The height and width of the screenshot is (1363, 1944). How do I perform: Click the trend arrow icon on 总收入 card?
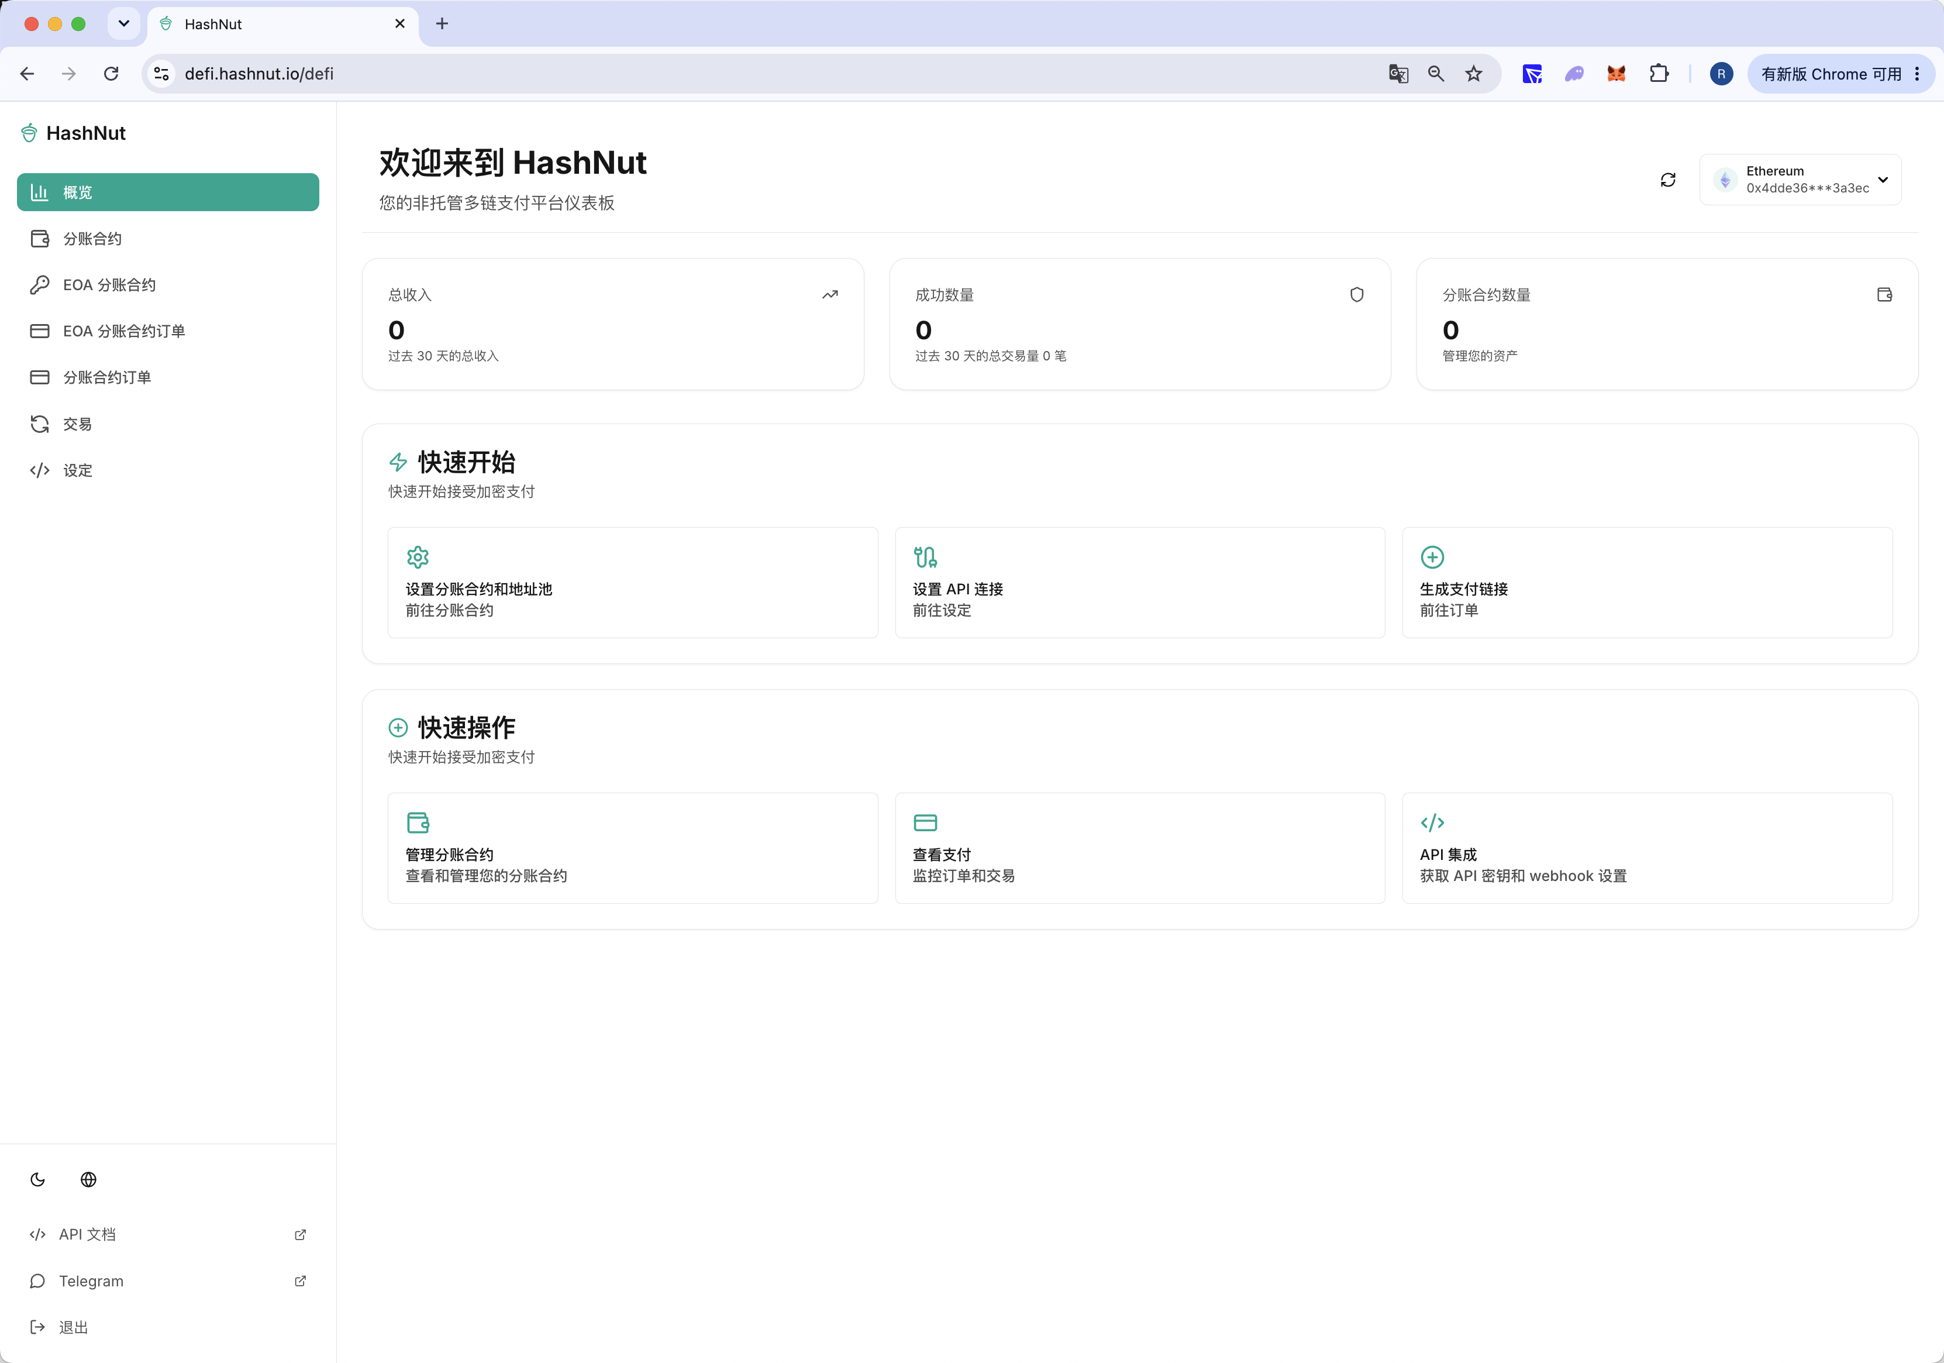pyautogui.click(x=830, y=295)
